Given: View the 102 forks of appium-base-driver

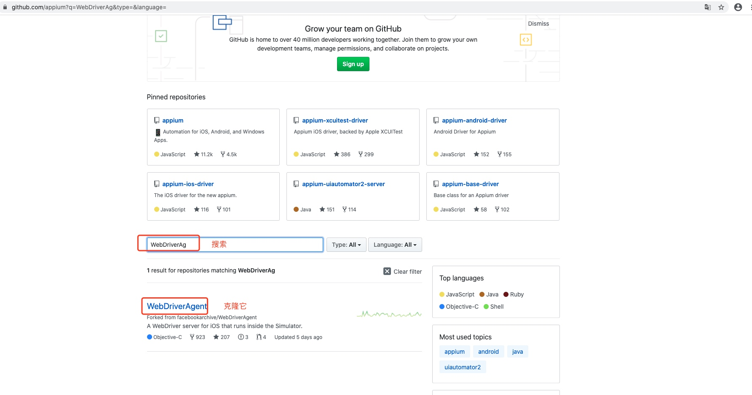Looking at the screenshot, I should 502,210.
